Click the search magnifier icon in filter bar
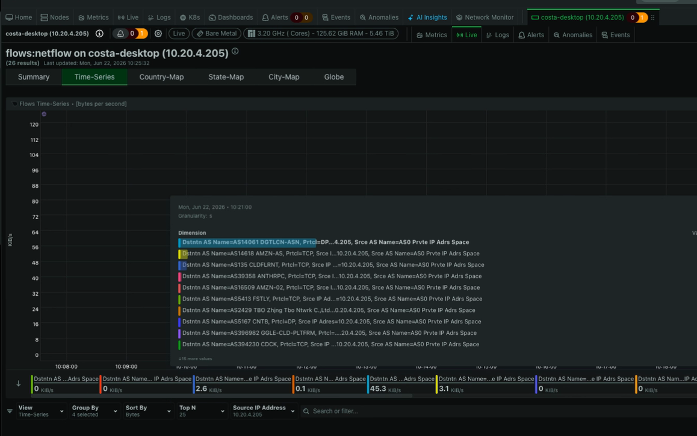The image size is (697, 436). [306, 411]
